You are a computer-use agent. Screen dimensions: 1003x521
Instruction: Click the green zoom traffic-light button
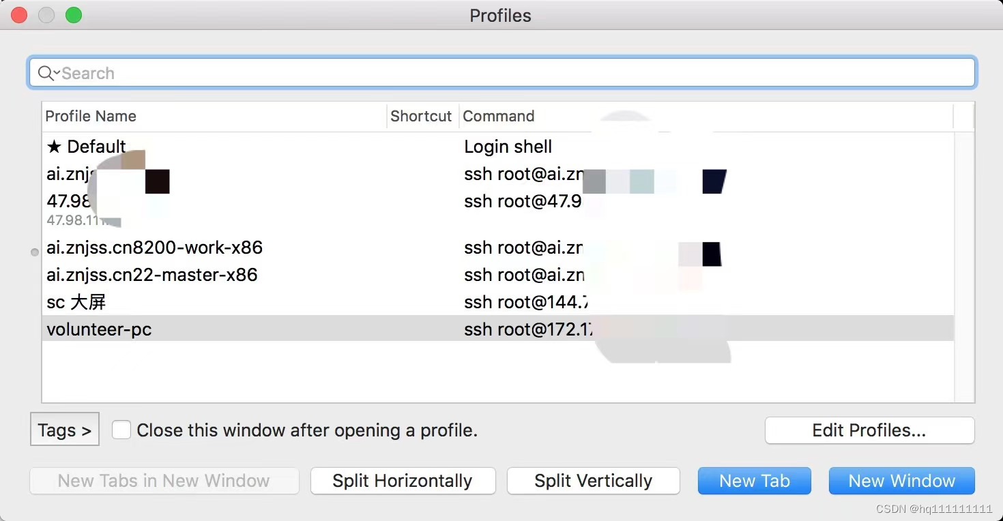coord(73,14)
